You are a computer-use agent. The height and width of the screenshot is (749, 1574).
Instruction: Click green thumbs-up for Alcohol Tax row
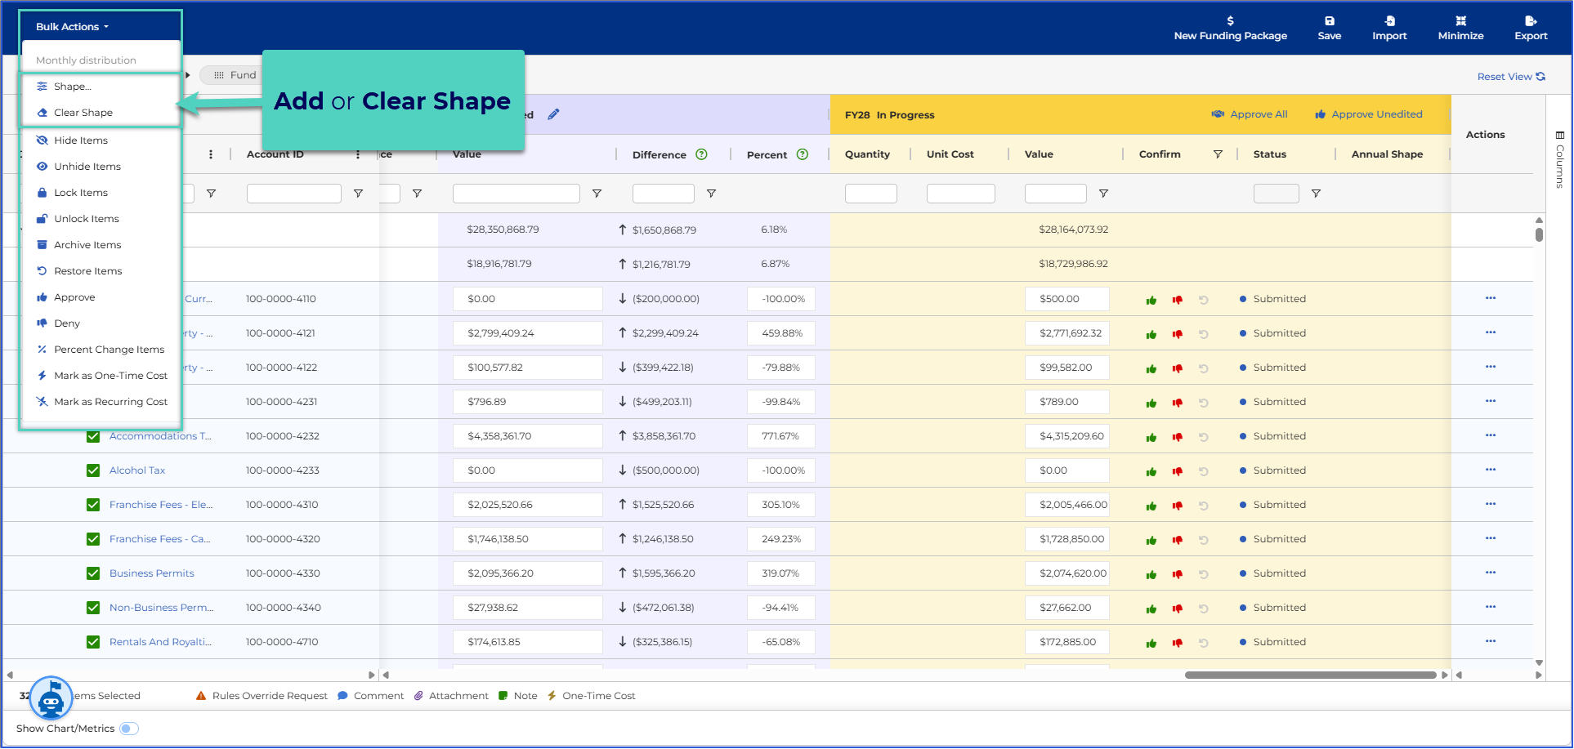point(1151,471)
